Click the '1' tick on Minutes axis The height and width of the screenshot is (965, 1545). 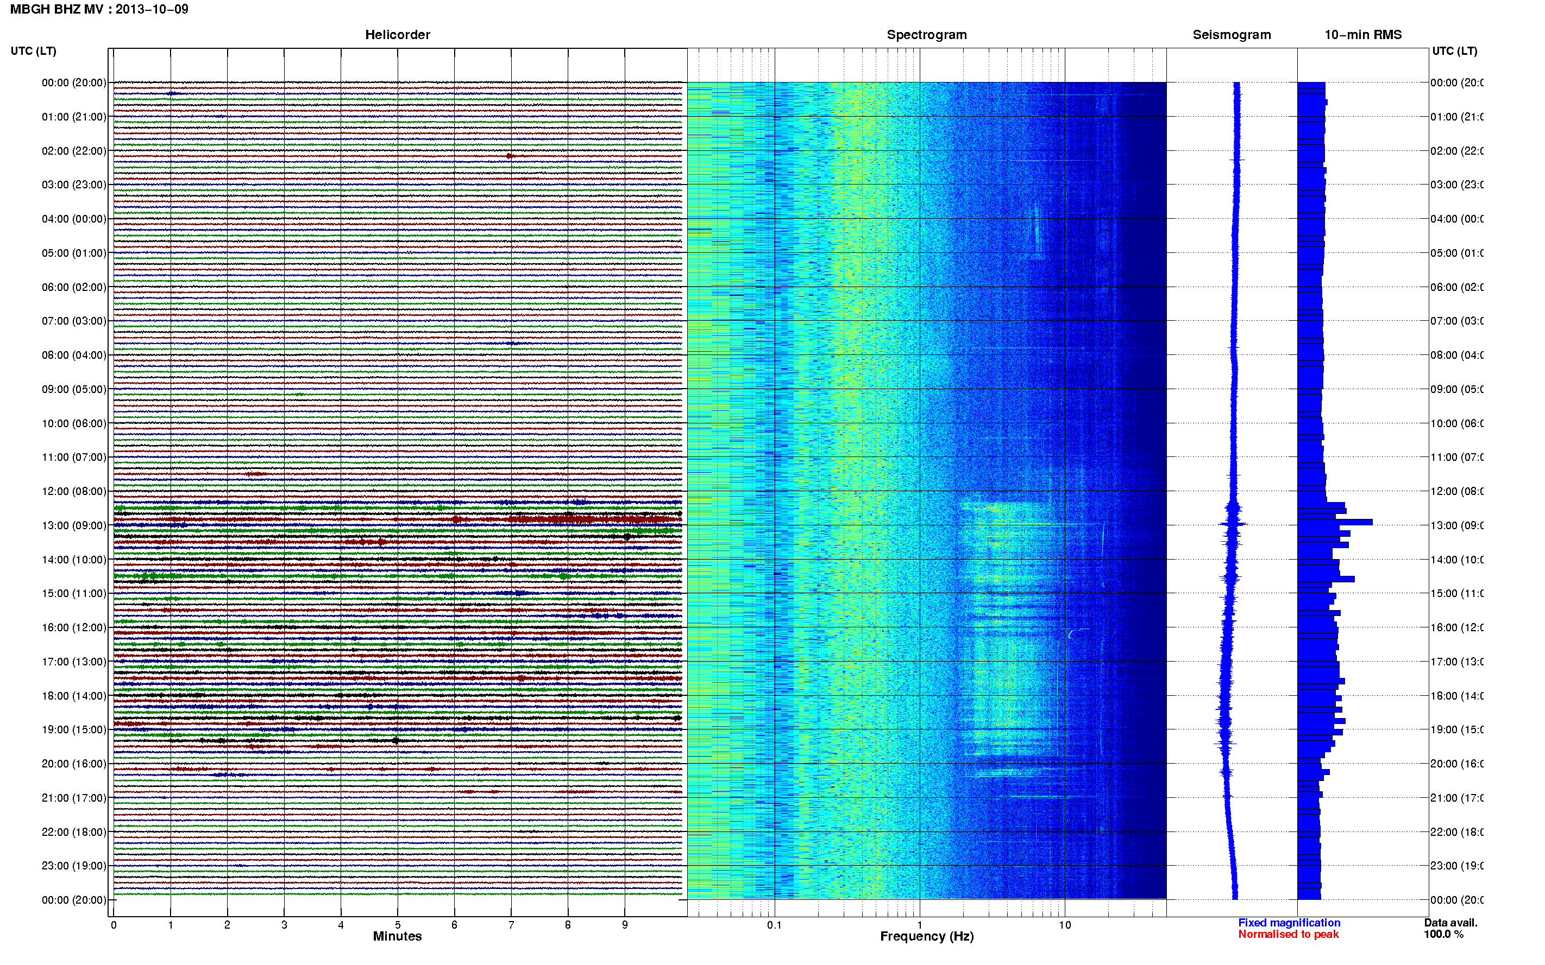171,925
